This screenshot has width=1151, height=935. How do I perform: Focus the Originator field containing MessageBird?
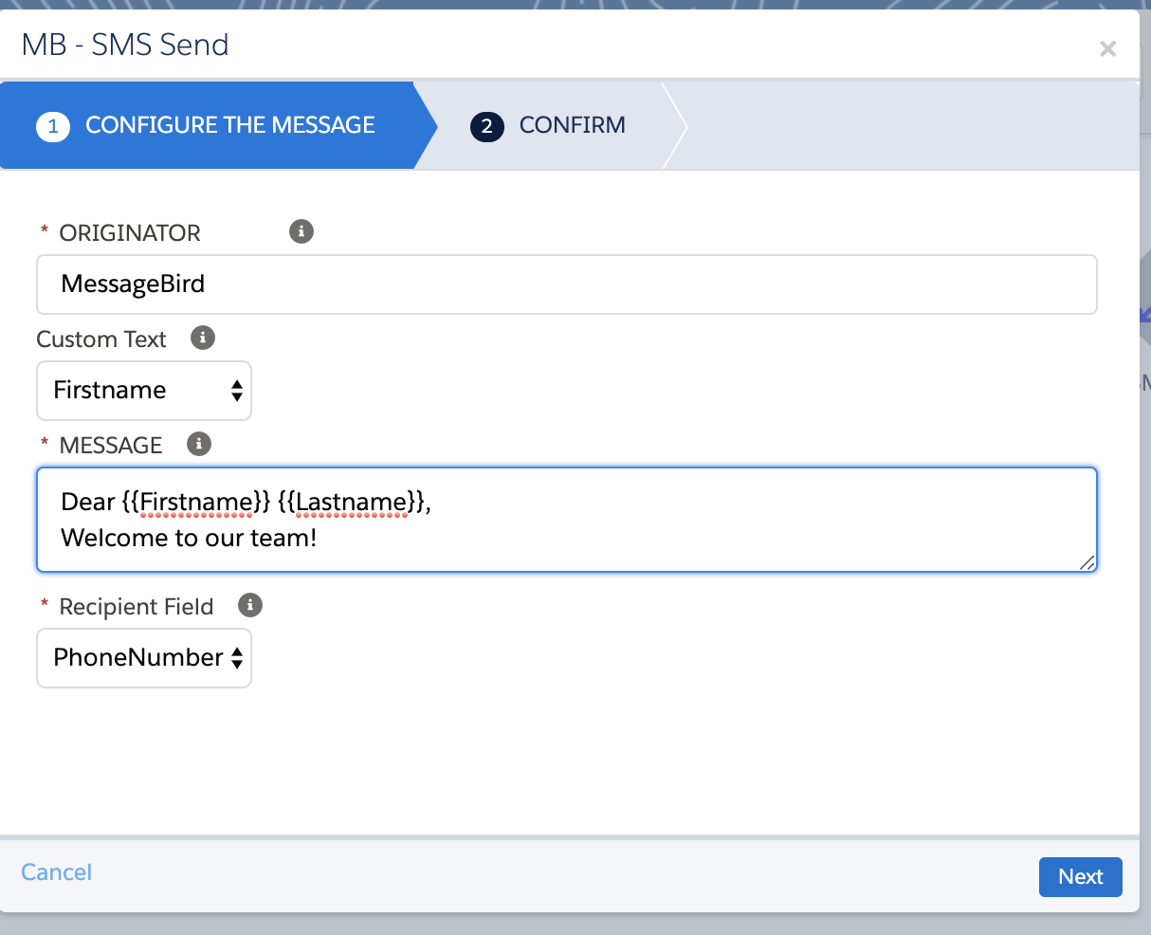point(566,284)
